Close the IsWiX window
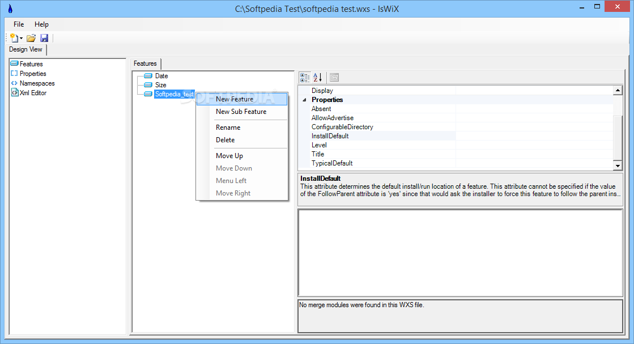Image resolution: width=634 pixels, height=344 pixels. tap(618, 6)
